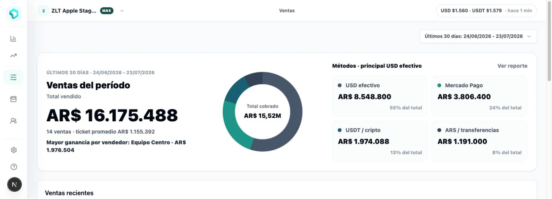Open the inventory box icon
Image resolution: width=552 pixels, height=199 pixels.
[x=14, y=99]
